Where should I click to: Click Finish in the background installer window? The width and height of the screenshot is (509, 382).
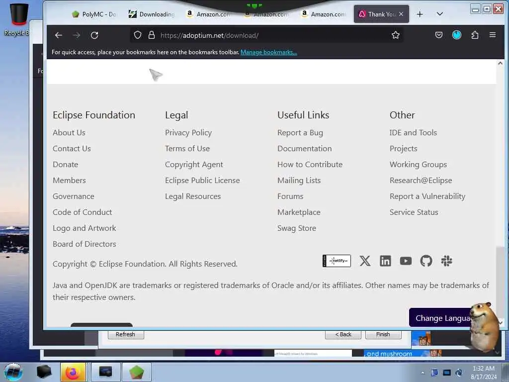pos(383,334)
